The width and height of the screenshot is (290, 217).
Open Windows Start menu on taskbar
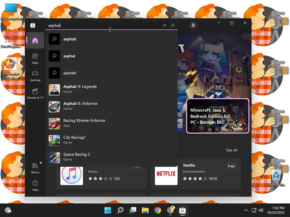(108, 210)
